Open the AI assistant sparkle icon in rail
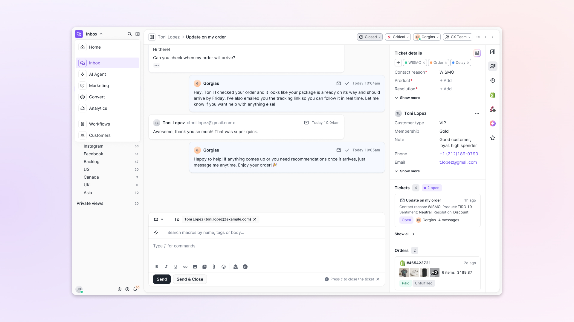574x322 pixels. click(x=493, y=123)
